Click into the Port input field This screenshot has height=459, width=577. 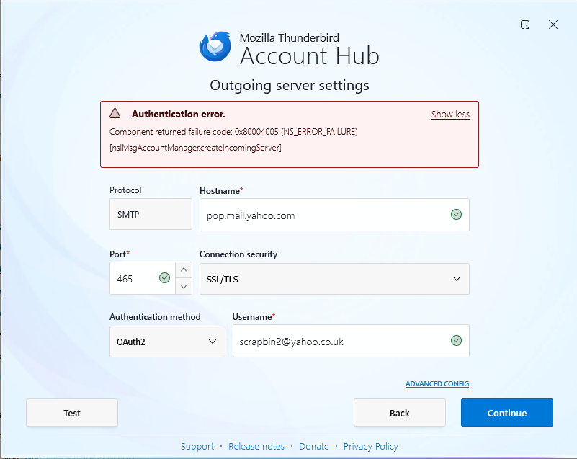tap(142, 278)
